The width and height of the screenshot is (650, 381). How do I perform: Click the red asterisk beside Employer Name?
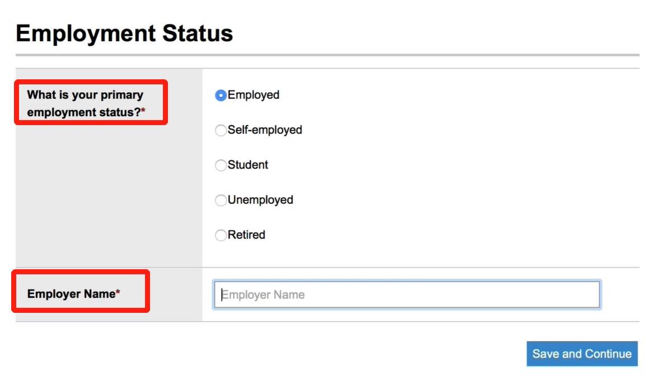[x=118, y=293]
